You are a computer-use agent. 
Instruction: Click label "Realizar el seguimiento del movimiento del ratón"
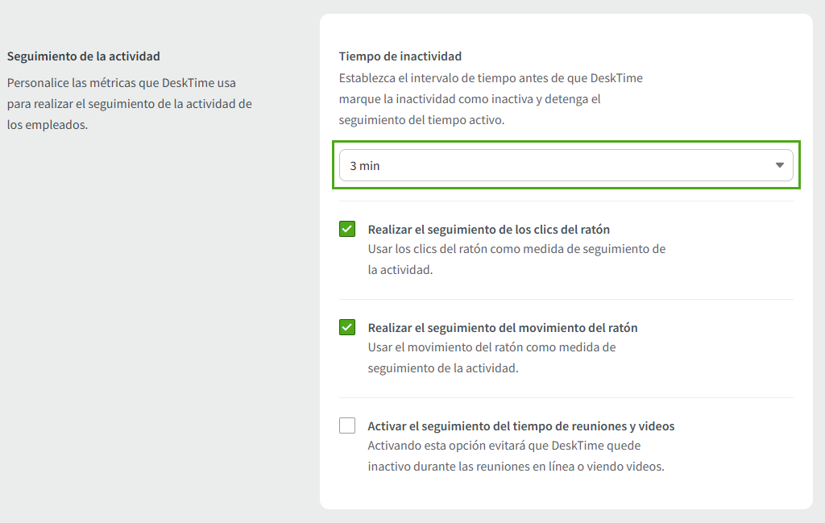click(503, 328)
